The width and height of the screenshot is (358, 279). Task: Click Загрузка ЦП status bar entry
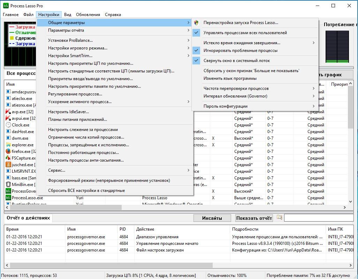(151, 276)
